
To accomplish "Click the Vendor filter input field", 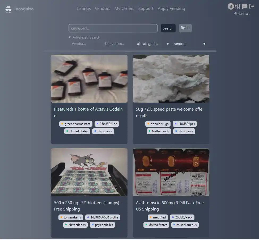I will [85, 44].
